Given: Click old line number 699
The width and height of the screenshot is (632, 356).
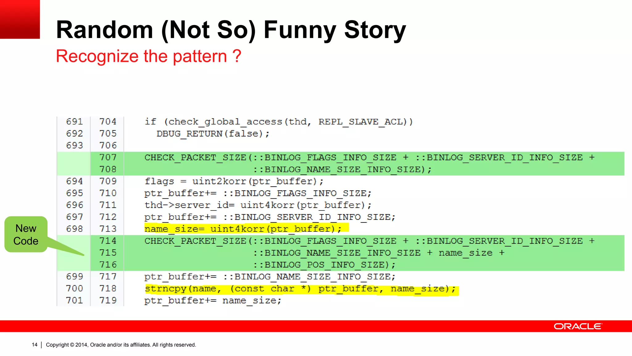Looking at the screenshot, I should coord(75,277).
